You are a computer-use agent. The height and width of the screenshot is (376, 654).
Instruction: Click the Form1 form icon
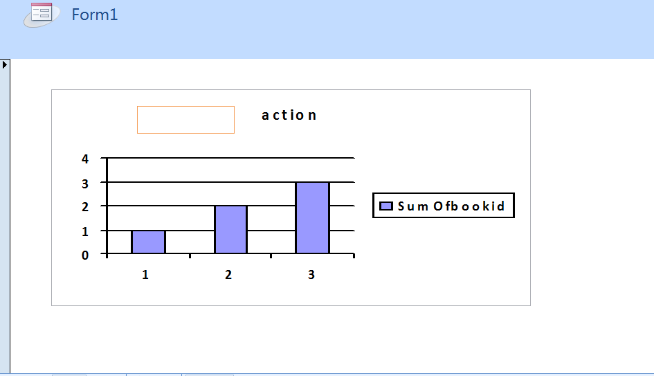tap(39, 15)
